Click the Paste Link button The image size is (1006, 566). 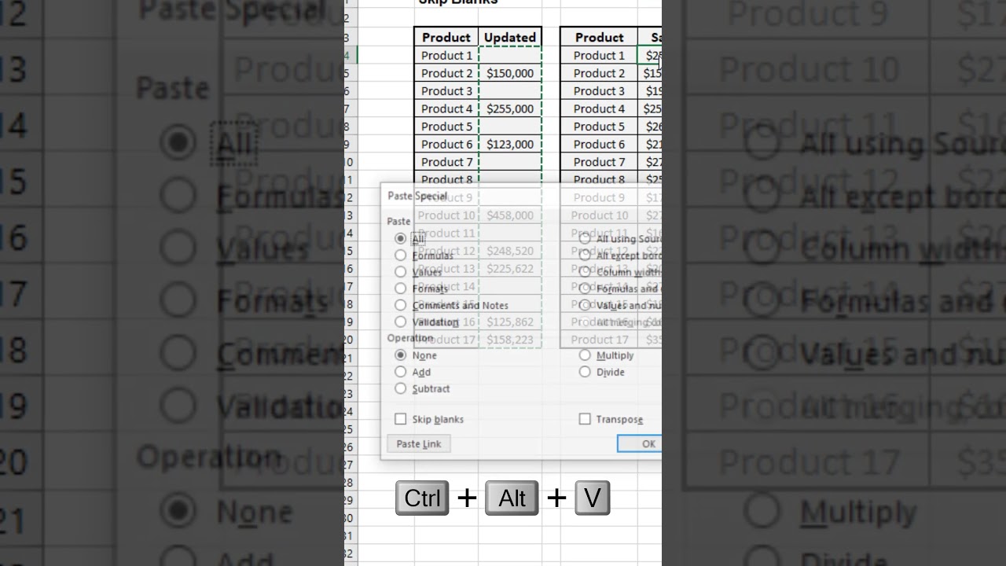pyautogui.click(x=419, y=444)
